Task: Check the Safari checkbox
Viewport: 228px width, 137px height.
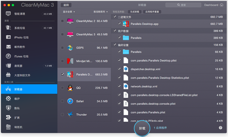Action: (x=62, y=101)
